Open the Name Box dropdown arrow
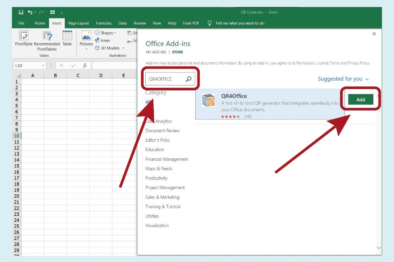This screenshot has height=262, width=394. [43, 65]
